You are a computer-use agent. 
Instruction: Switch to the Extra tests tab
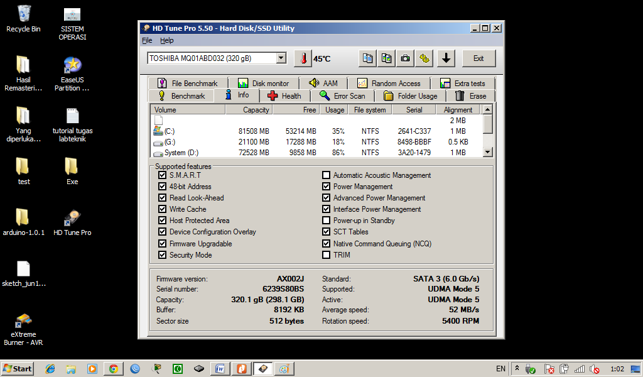463,84
